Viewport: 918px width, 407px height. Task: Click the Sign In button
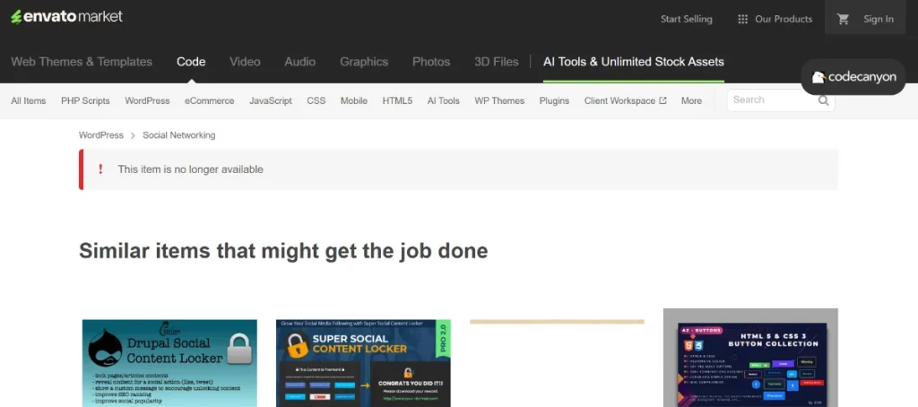(x=879, y=19)
